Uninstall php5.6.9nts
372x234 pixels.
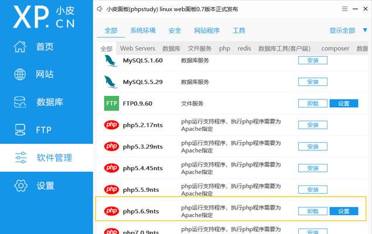click(x=313, y=211)
